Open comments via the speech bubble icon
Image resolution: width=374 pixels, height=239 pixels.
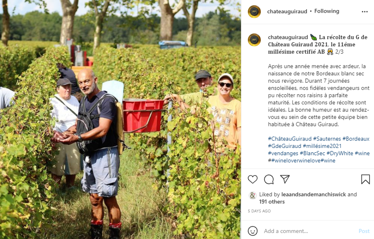[x=269, y=180]
